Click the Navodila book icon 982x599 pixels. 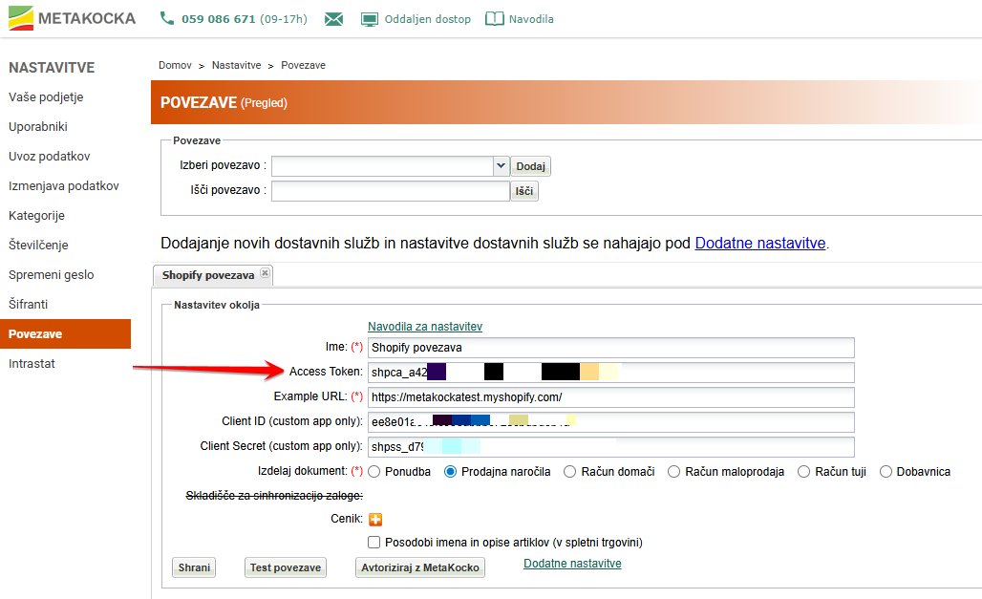(494, 19)
